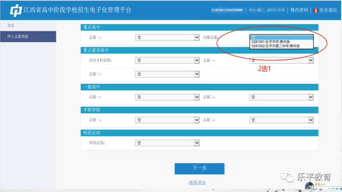This screenshot has width=342, height=192.
Task: Open 重点建设高中 志愿一 dropdown
Action: click(281, 61)
